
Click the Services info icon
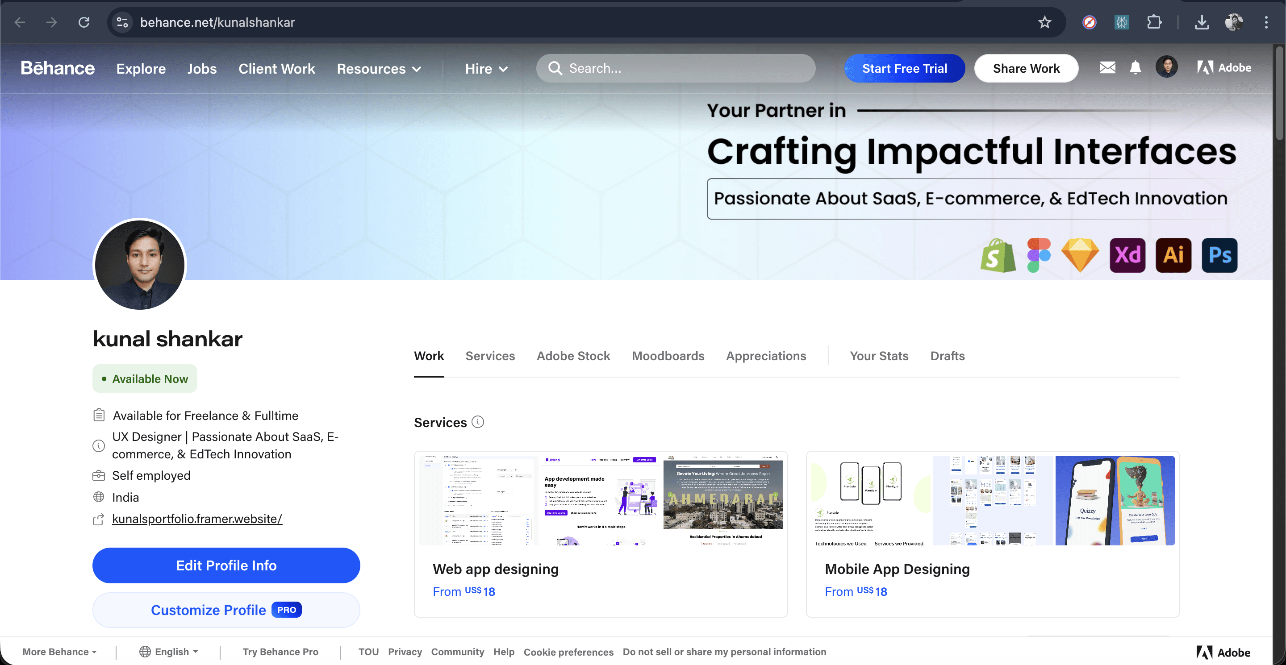coord(478,422)
